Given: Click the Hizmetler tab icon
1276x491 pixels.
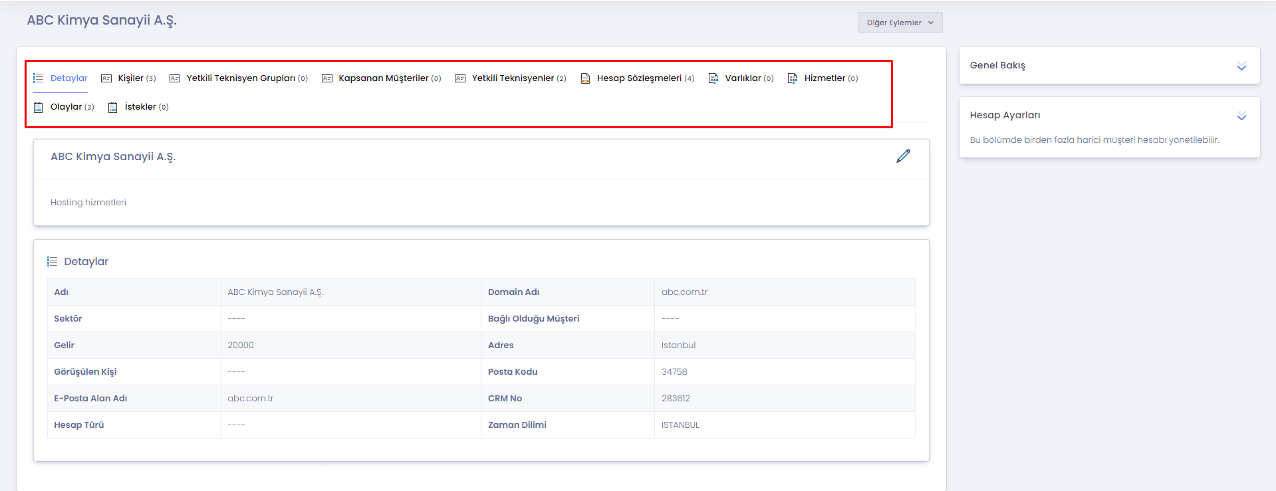Looking at the screenshot, I should pos(793,78).
